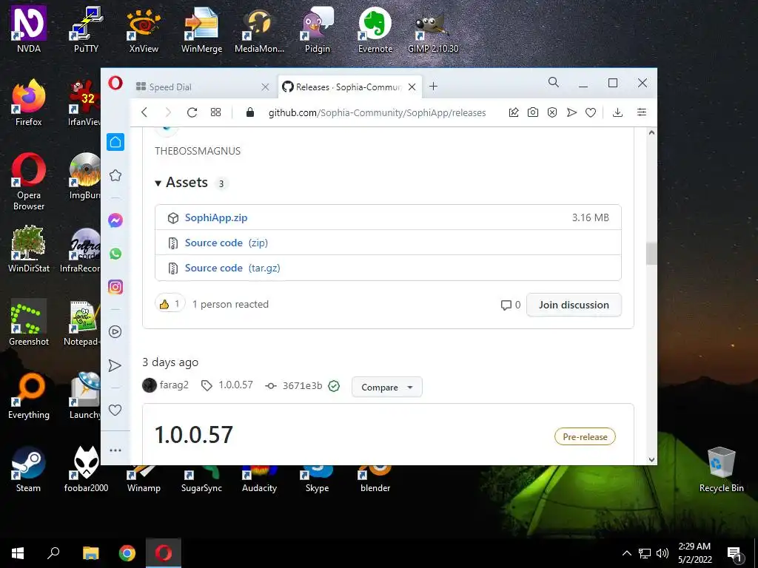The height and width of the screenshot is (568, 758).
Task: Open WhatsApp in Opera sidebar
Action: point(115,254)
